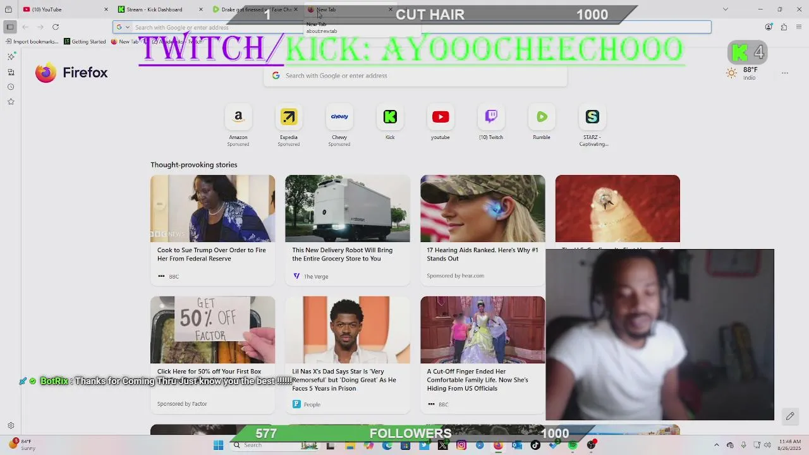Open Firefox application menu
The height and width of the screenshot is (455, 809).
tap(799, 27)
